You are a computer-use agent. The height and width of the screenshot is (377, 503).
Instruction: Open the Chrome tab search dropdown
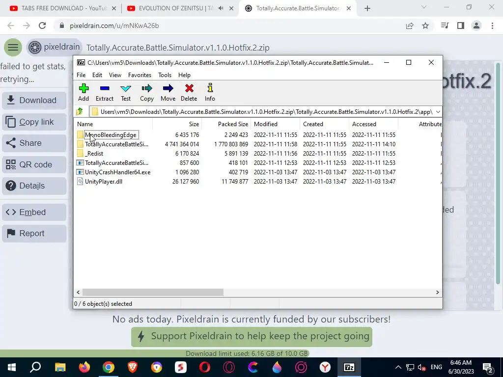pyautogui.click(x=424, y=7)
